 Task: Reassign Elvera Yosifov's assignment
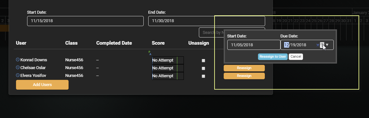244,76
